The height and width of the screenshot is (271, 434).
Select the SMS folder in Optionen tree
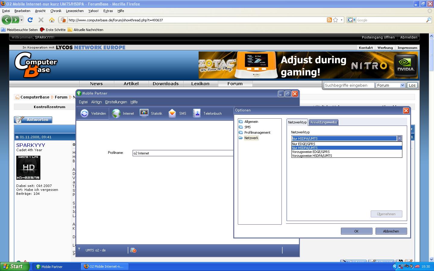coord(244,127)
